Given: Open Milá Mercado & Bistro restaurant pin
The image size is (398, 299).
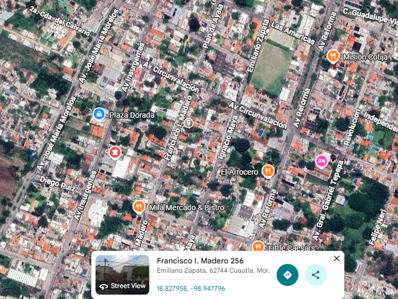Looking at the screenshot, I should click(139, 207).
